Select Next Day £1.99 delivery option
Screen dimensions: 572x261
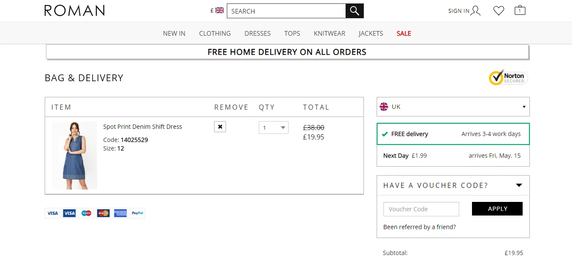453,156
